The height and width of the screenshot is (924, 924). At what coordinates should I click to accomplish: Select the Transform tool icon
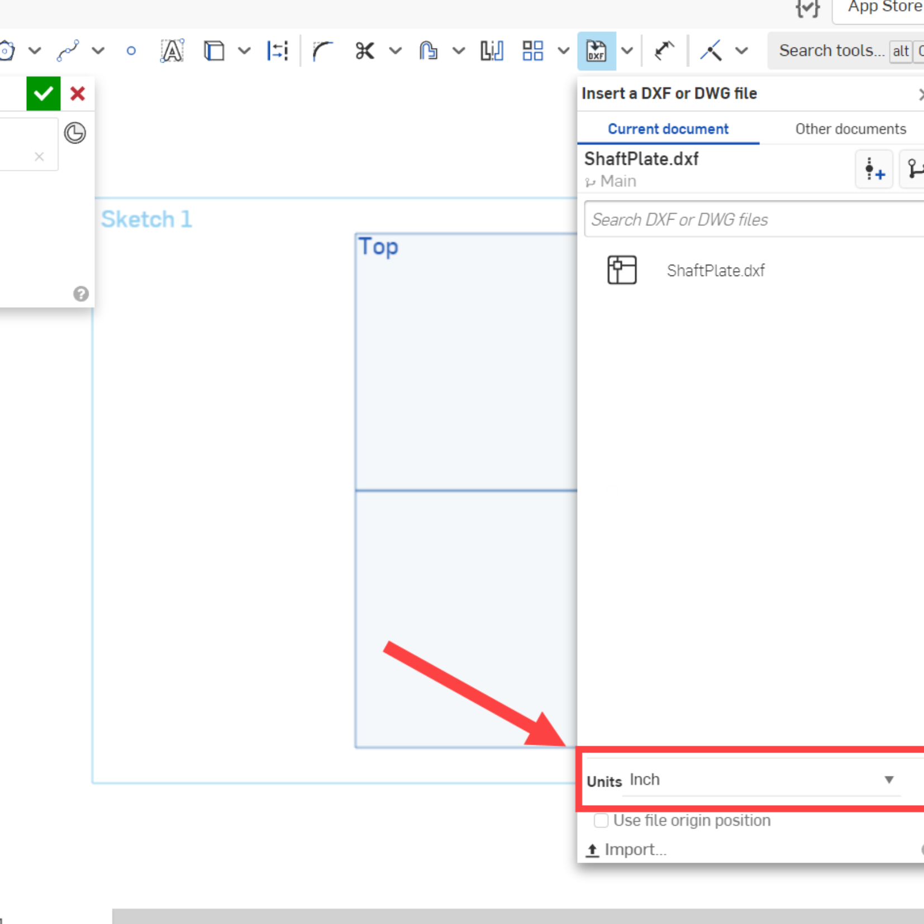(664, 51)
